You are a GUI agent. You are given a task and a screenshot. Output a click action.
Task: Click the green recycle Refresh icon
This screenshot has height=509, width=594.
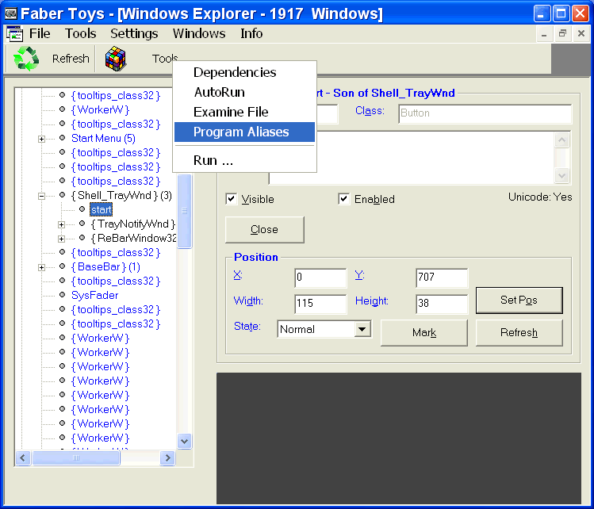click(x=25, y=59)
